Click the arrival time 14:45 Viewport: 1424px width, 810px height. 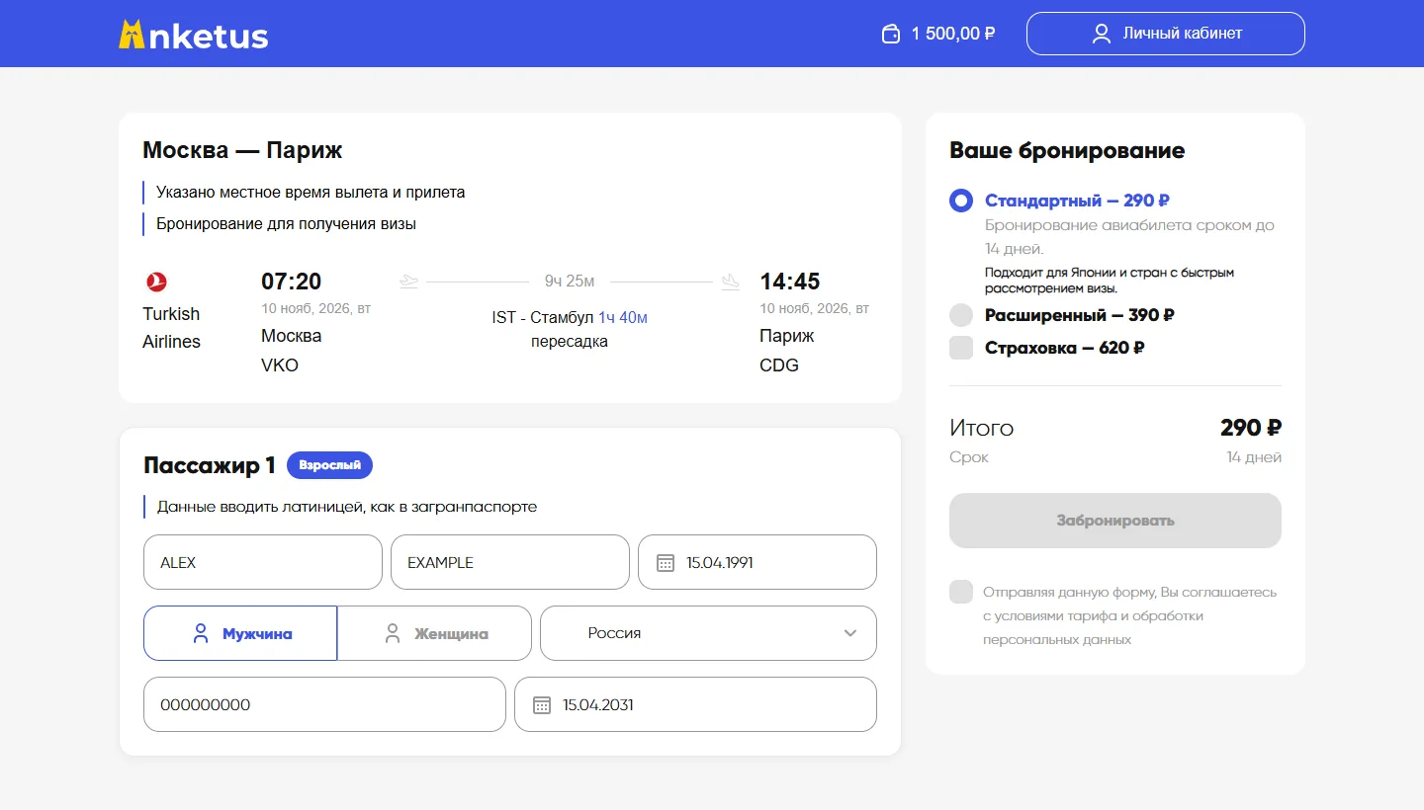coord(790,282)
